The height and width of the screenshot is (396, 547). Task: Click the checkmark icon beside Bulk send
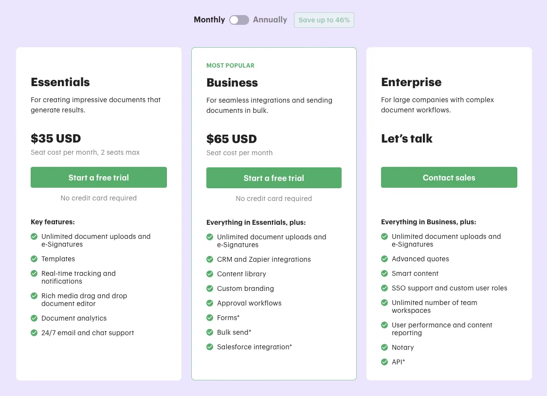point(210,332)
